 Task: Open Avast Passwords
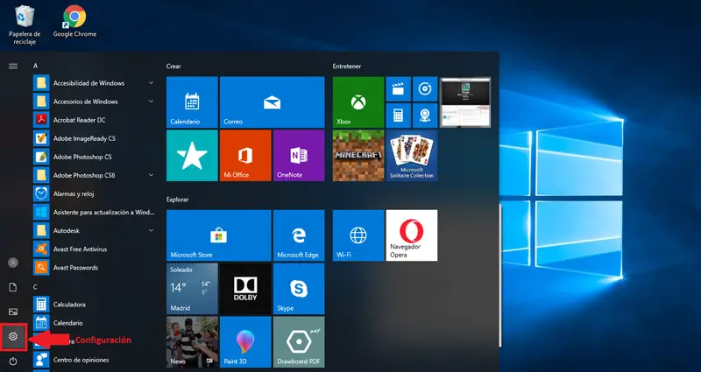click(x=95, y=268)
